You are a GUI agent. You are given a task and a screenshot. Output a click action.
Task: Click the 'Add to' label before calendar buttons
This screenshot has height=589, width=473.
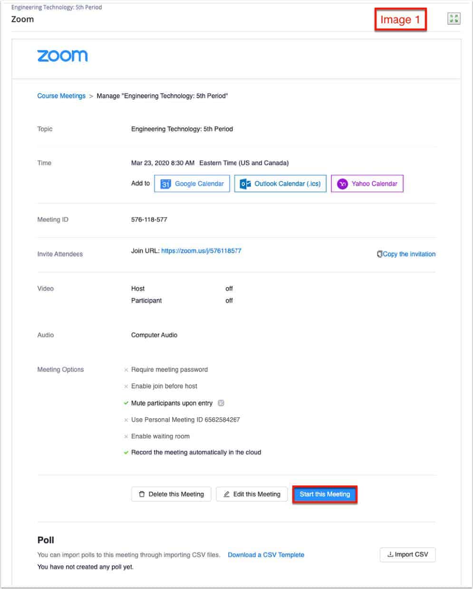click(x=140, y=183)
